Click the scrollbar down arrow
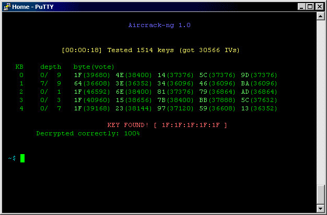327x215 pixels. tap(321, 210)
